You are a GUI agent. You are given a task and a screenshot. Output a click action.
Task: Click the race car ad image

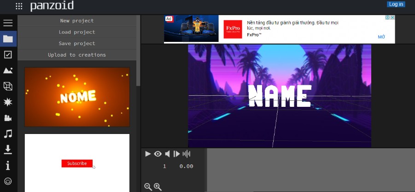191,29
